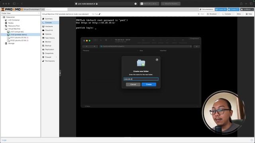Open the Console dropdown arrow

click(x=233, y=14)
